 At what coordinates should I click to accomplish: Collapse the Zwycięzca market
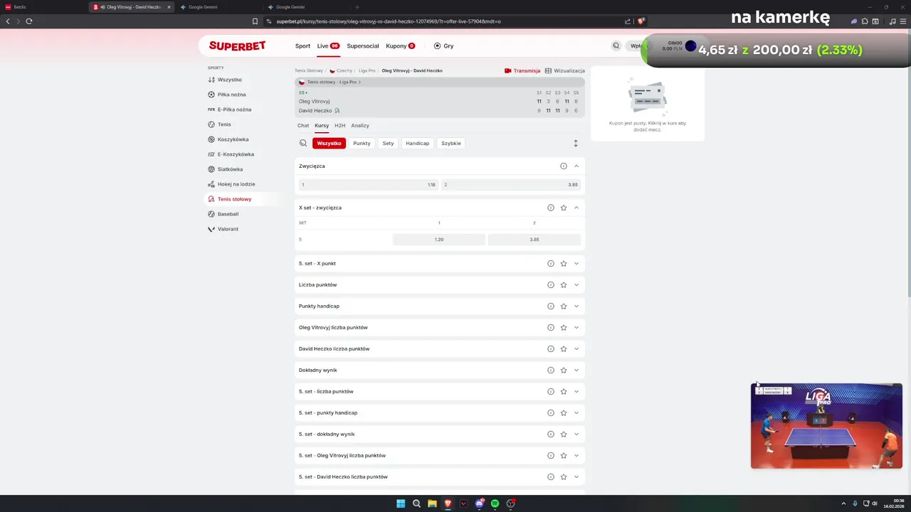576,166
